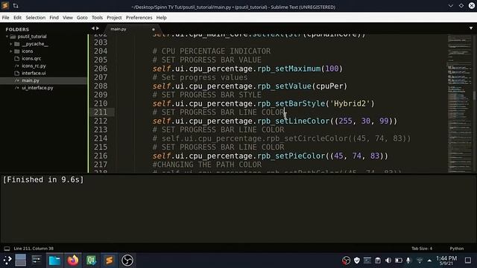Open OBS Studio from taskbar
Image resolution: width=477 pixels, height=268 pixels.
pos(127,260)
